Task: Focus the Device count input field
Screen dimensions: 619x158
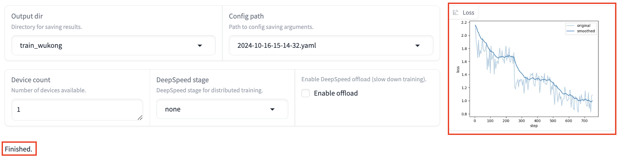Action: (x=75, y=110)
